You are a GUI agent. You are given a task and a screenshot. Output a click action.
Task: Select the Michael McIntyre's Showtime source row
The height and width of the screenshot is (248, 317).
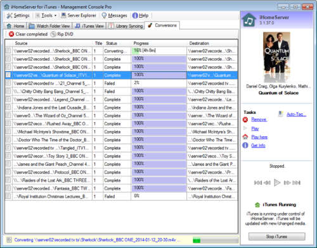pyautogui.click(x=52, y=132)
